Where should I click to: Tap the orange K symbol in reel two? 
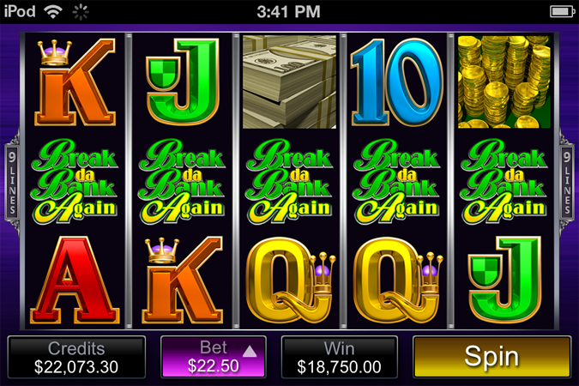point(183,280)
